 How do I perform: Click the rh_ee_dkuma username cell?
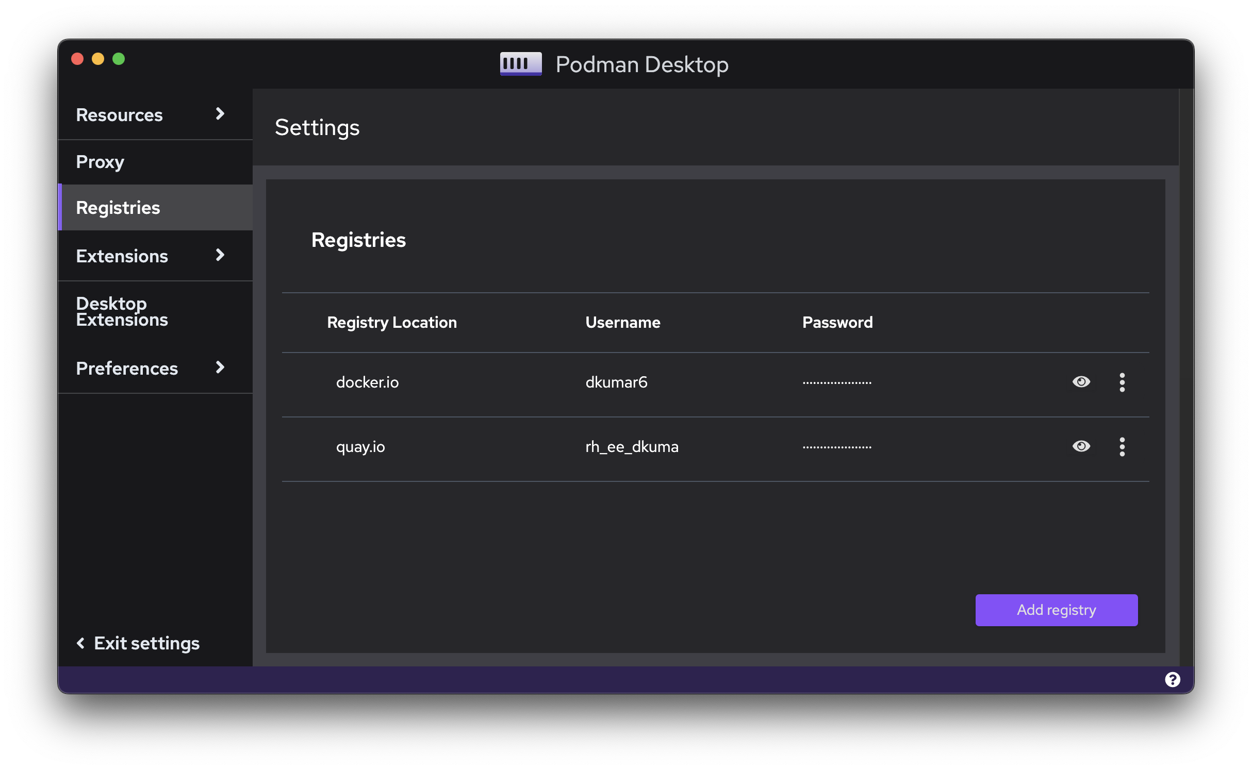(632, 447)
